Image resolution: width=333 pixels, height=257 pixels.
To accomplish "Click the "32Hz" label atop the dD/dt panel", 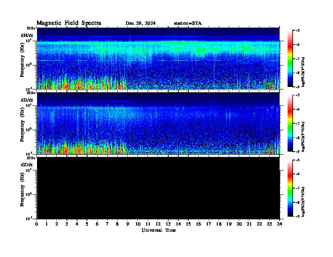I will point(31,93).
